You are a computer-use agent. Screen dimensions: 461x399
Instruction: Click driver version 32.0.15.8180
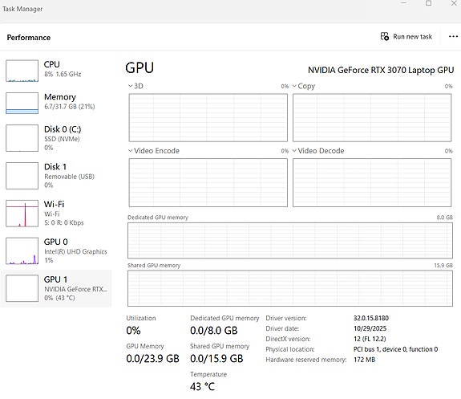[371, 318]
